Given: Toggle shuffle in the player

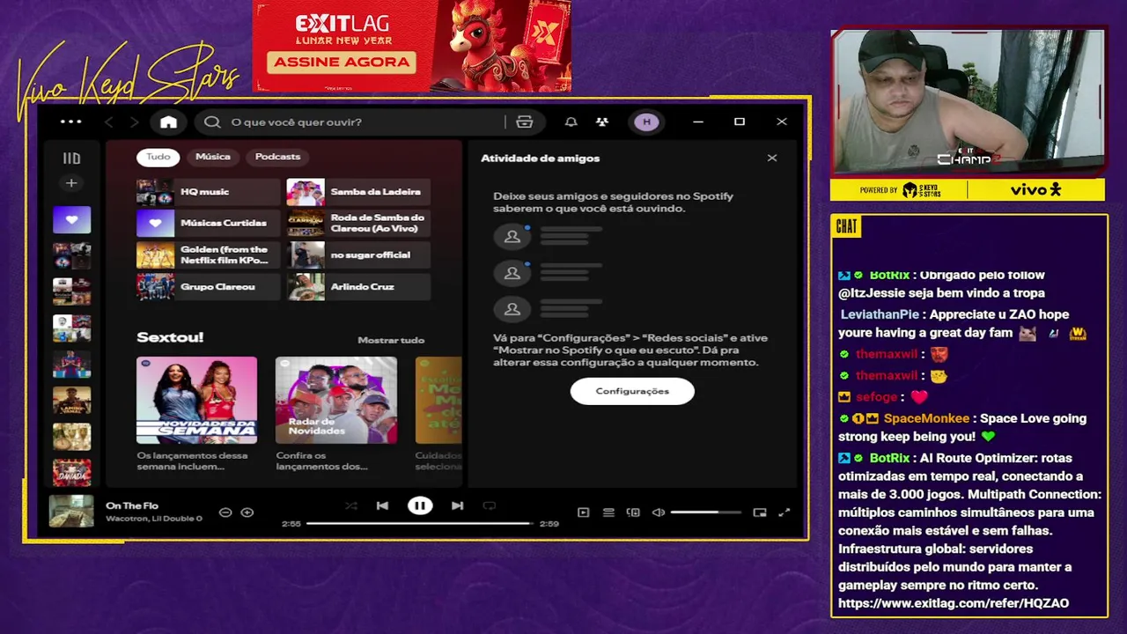Looking at the screenshot, I should coord(350,505).
